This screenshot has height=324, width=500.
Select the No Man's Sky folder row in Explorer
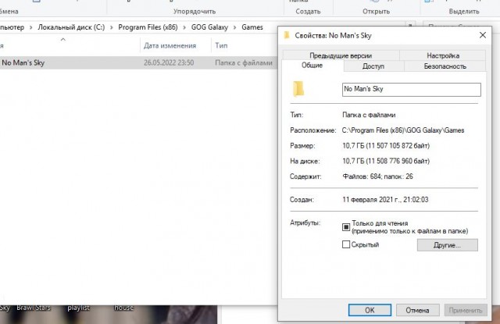pyautogui.click(x=138, y=62)
